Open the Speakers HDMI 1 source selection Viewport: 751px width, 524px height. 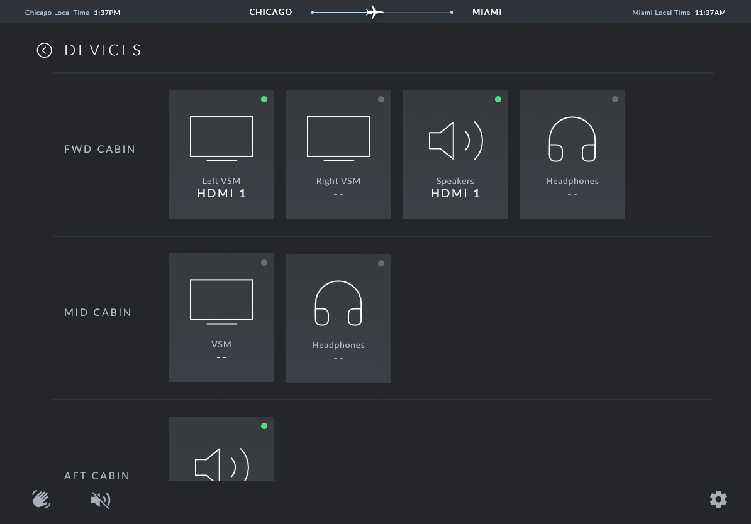click(x=455, y=194)
